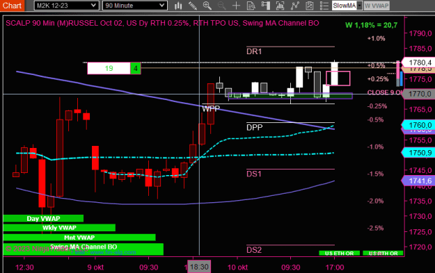Click the DS2 support label
435x273 pixels.
254,250
